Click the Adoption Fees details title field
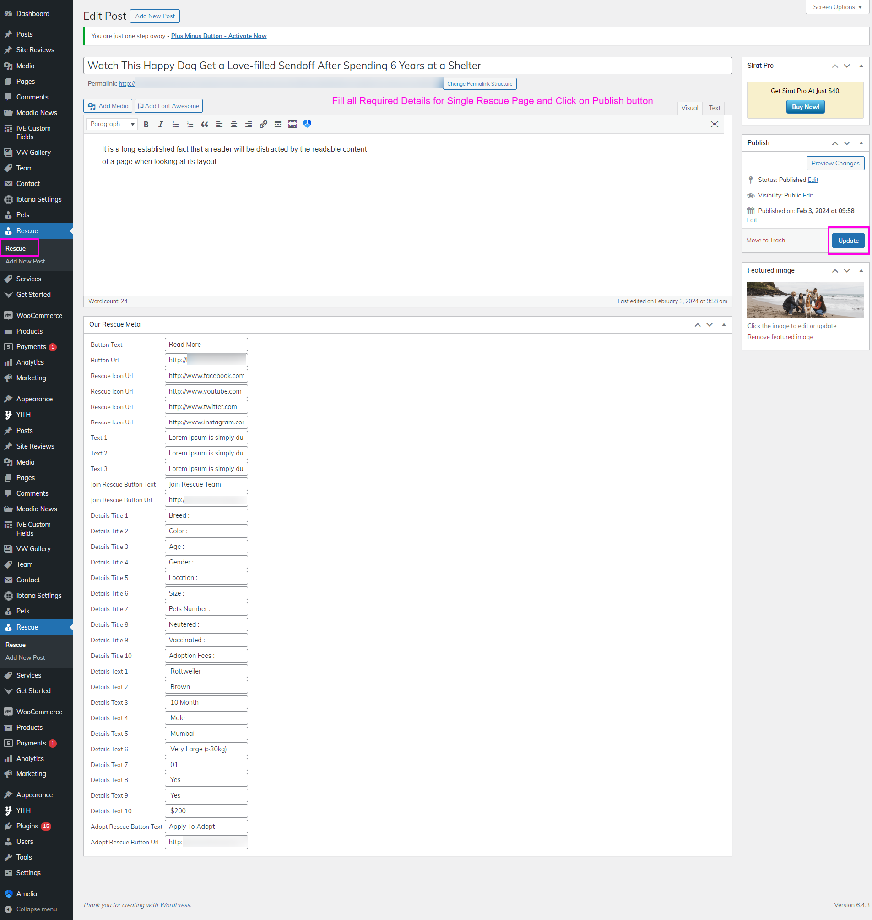The image size is (872, 920). 206,656
